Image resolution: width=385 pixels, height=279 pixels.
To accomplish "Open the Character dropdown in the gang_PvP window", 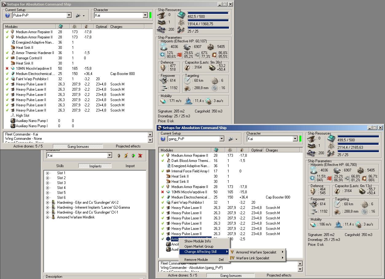I will tap(295, 139).
